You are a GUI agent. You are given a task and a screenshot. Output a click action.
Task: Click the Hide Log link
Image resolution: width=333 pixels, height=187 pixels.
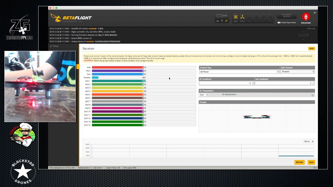point(311,28)
